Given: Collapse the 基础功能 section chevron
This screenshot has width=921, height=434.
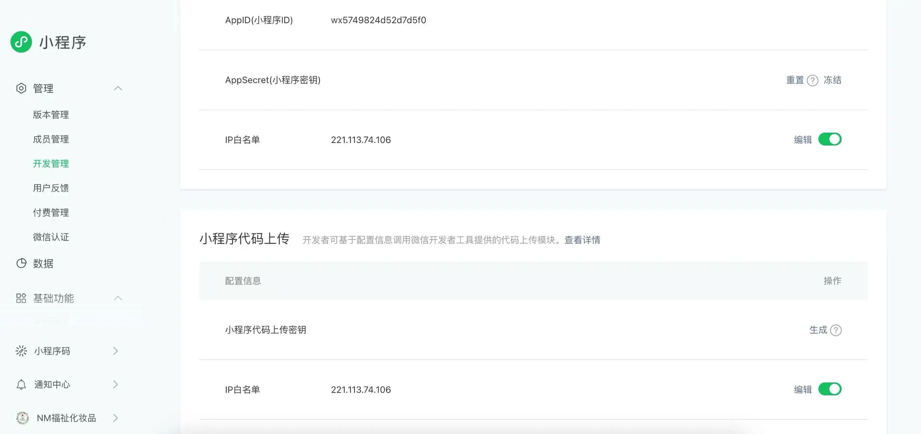Looking at the screenshot, I should pos(118,298).
